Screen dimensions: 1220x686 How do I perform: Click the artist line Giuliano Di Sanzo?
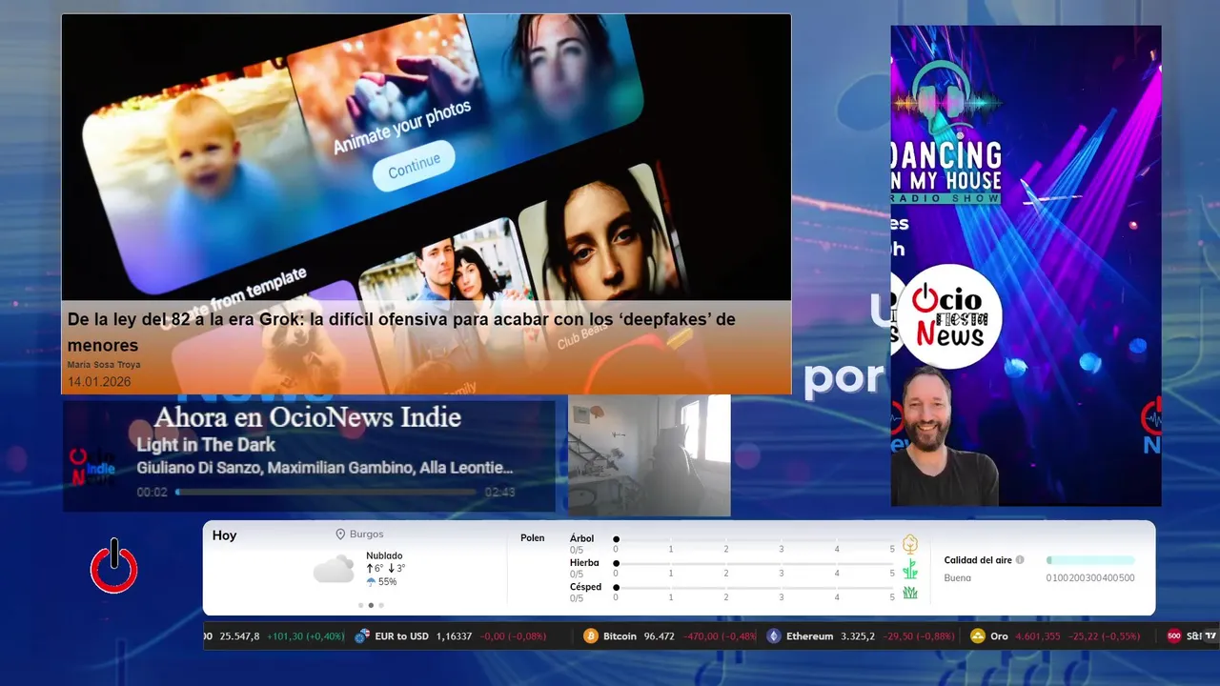[x=325, y=468]
